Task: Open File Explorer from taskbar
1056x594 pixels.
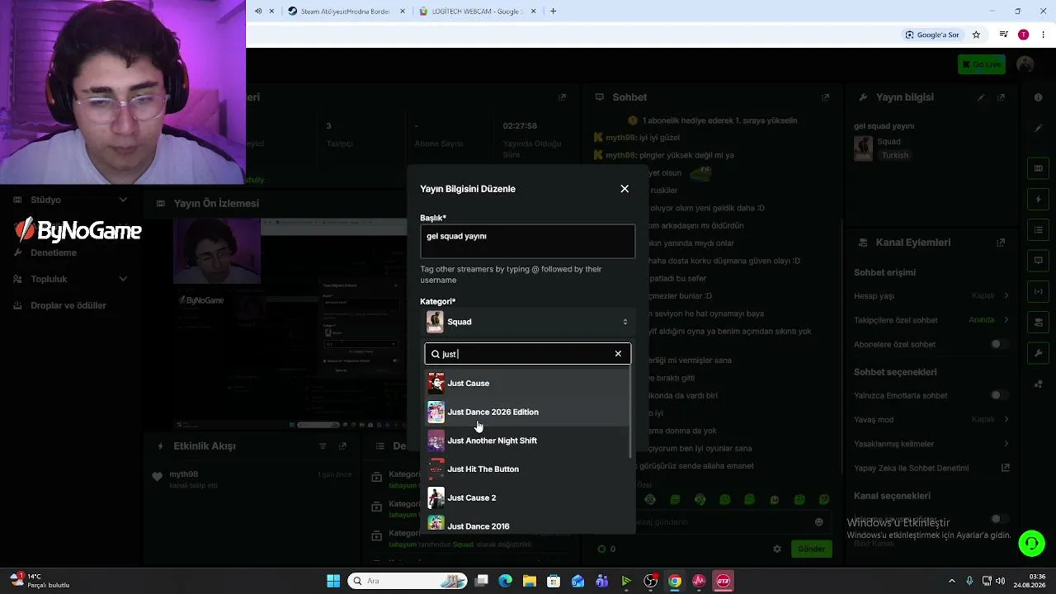Action: tap(530, 581)
